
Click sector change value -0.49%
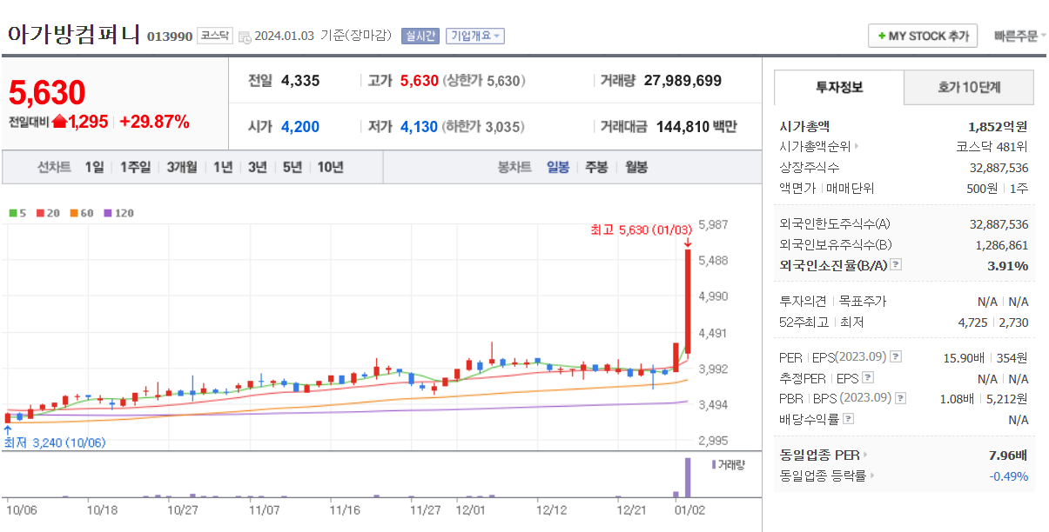1008,475
